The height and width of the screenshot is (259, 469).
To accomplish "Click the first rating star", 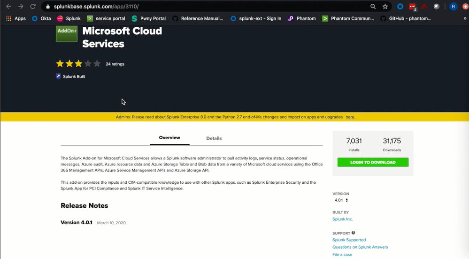I will 60,64.
